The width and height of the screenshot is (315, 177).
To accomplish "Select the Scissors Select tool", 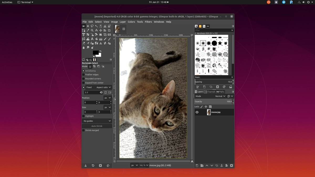I will (105, 26).
